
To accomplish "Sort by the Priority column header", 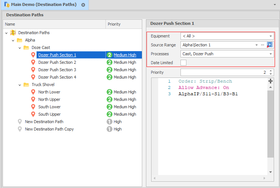I will click(x=114, y=24).
